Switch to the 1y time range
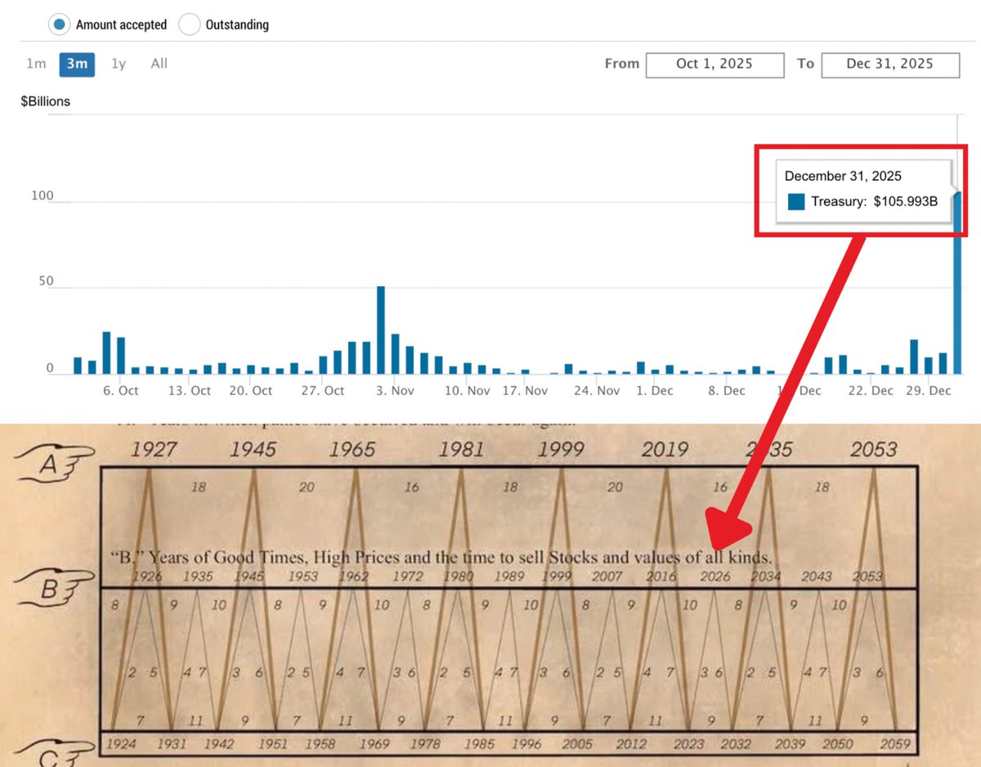 (118, 64)
